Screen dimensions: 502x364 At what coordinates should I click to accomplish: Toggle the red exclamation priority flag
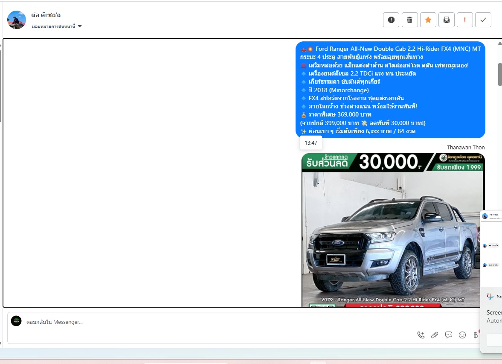pos(464,20)
